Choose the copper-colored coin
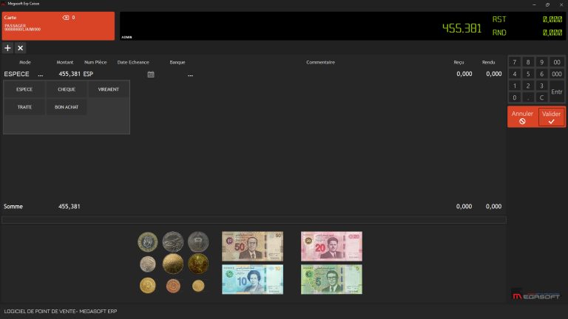Viewport: 568px width, 319px height. tap(173, 286)
